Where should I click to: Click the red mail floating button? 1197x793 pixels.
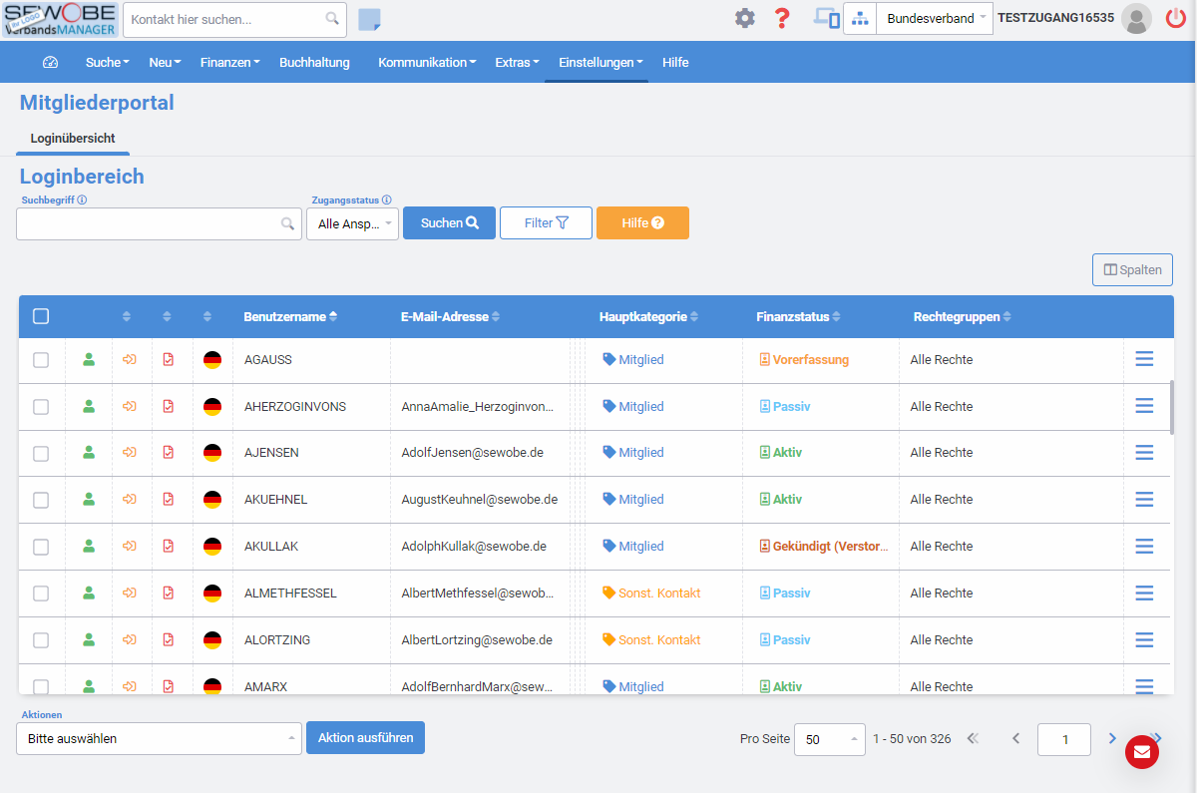(1142, 752)
